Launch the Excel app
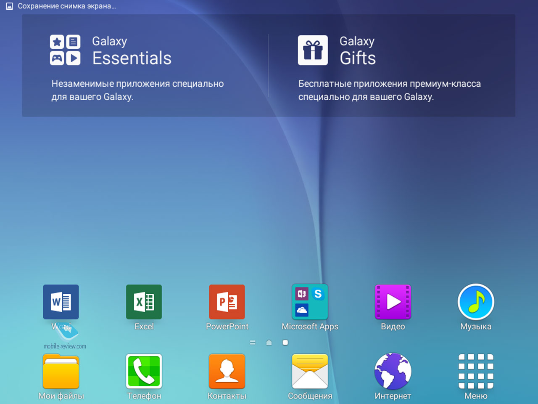Screen dimensions: 538x404 144,302
